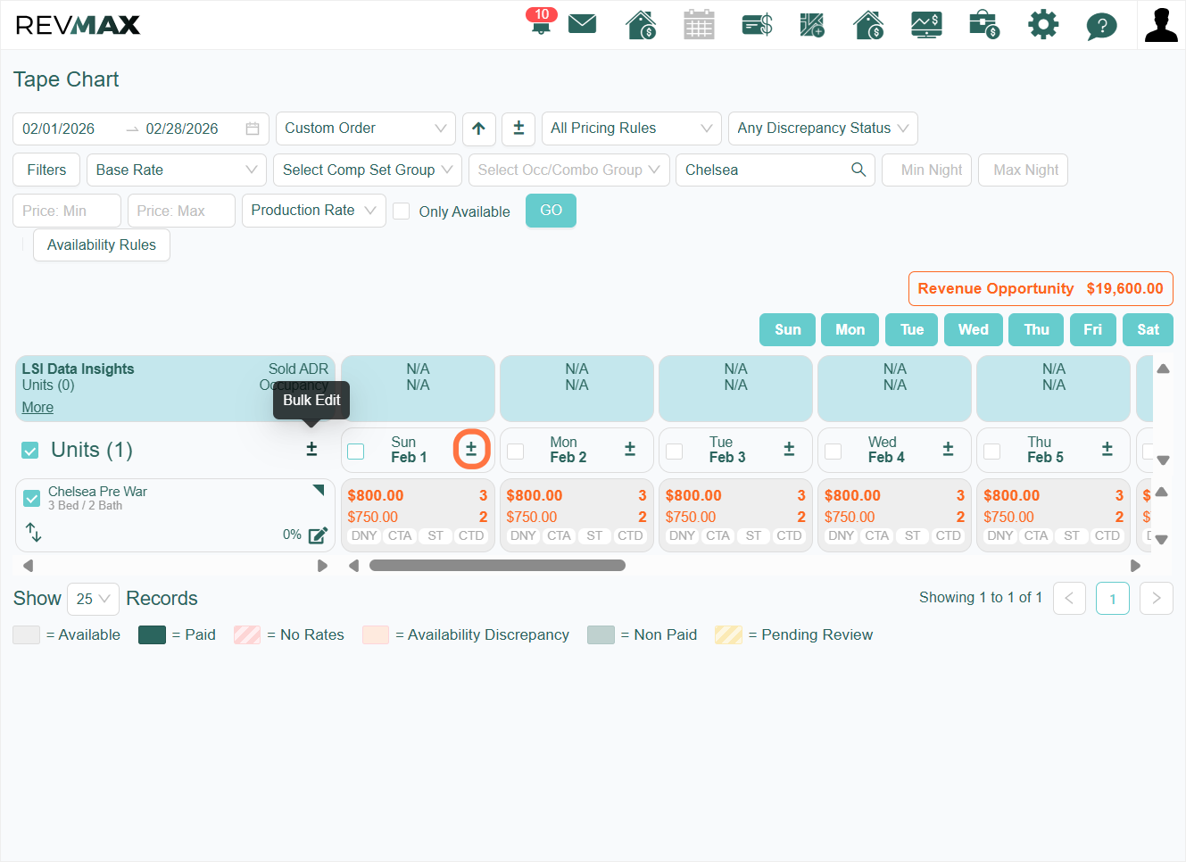Click the edit pencil icon for Chelsea Pre War

point(318,535)
